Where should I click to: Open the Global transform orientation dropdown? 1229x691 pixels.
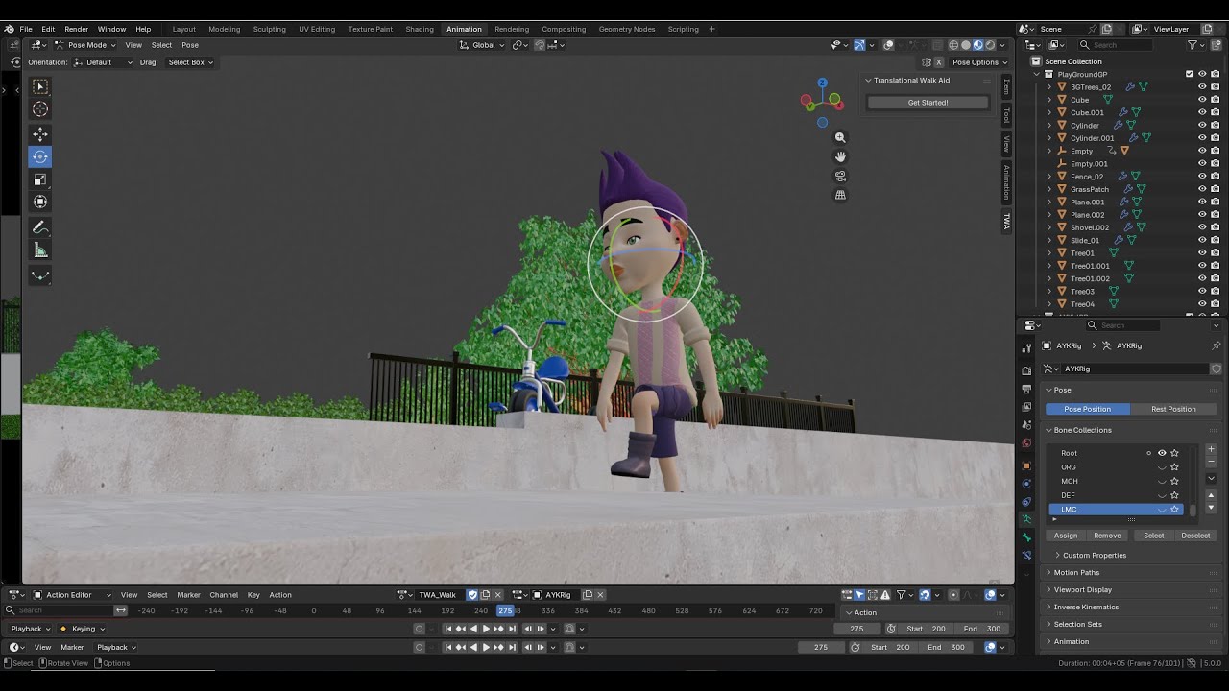(x=483, y=45)
